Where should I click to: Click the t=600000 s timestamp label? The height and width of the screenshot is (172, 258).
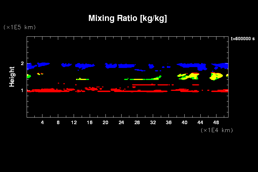point(243,39)
